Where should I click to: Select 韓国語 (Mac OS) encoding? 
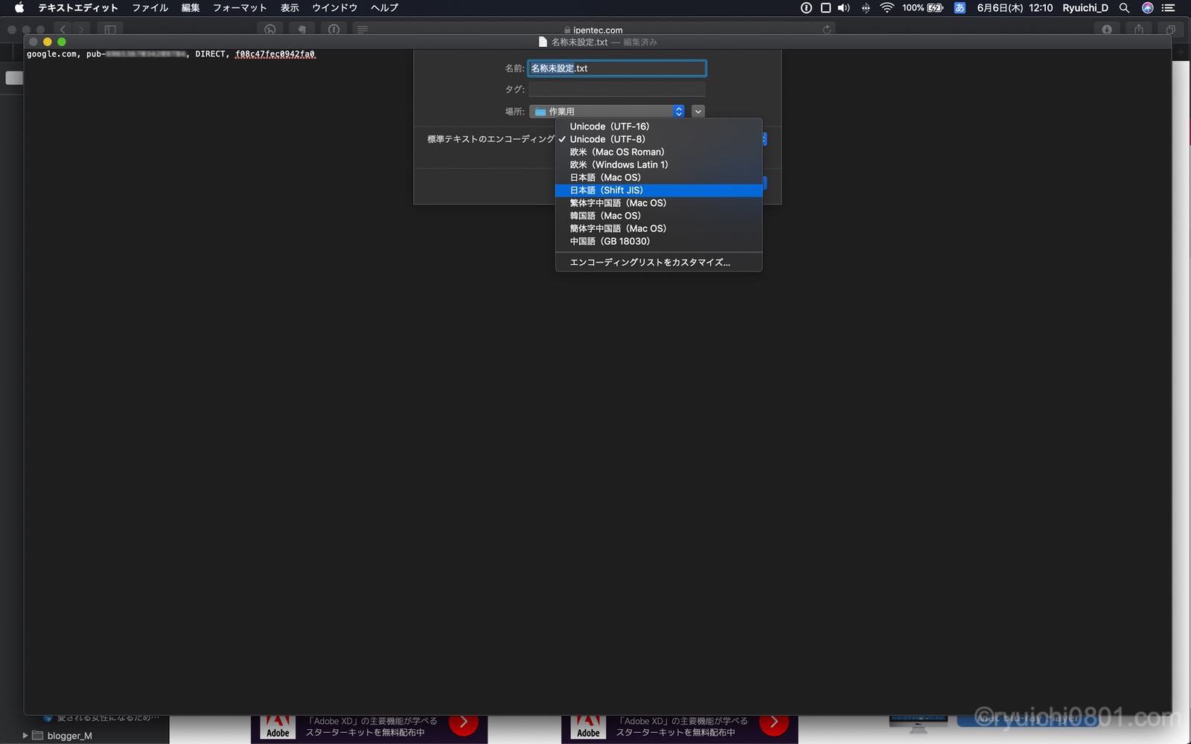pyautogui.click(x=659, y=216)
